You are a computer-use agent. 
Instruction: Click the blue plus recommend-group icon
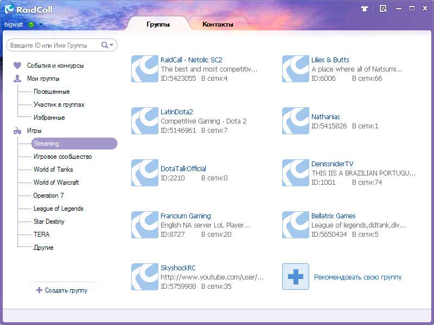[295, 277]
